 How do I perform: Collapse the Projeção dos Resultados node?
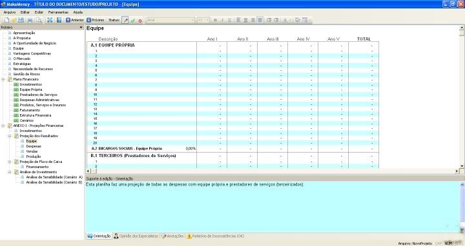10,136
